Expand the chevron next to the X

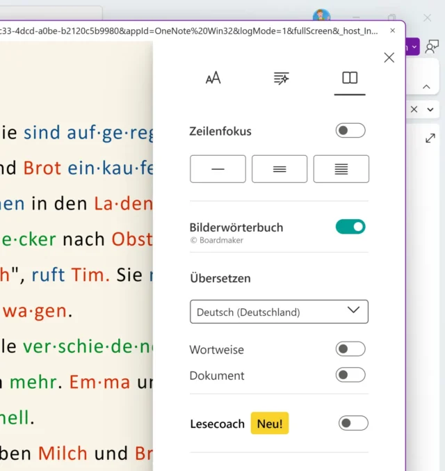430,109
